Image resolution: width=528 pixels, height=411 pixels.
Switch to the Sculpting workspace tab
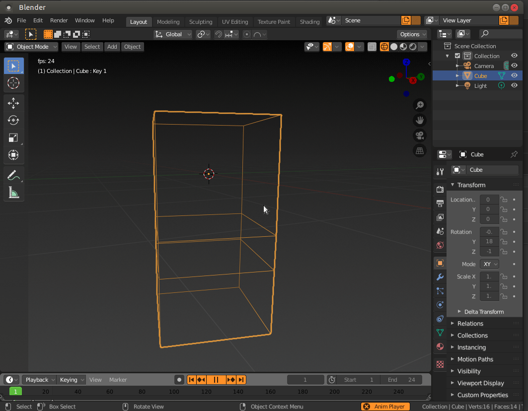point(201,22)
